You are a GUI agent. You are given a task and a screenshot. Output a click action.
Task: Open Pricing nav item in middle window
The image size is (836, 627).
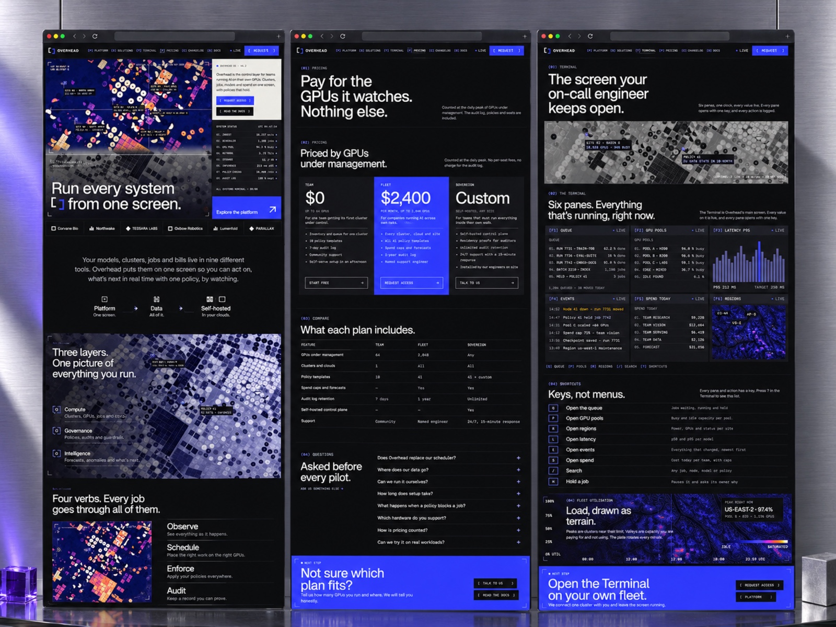(x=417, y=51)
